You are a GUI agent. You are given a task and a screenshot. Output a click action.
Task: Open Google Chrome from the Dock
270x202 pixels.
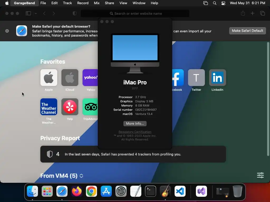[91, 191]
